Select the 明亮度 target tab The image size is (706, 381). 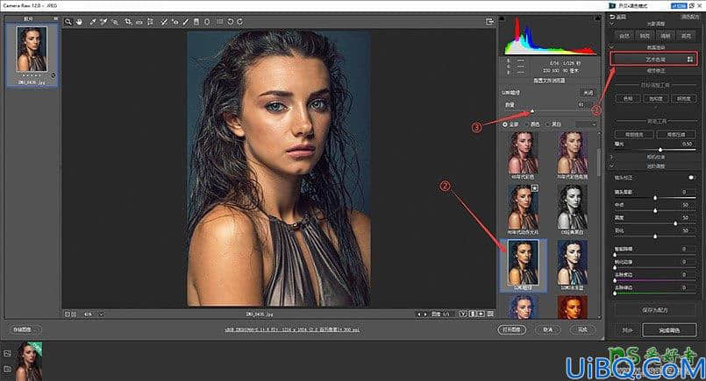(x=683, y=98)
